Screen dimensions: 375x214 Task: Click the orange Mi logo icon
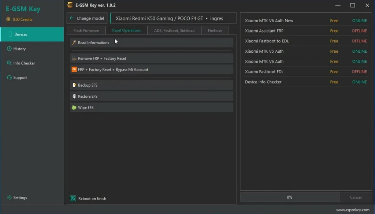[x=74, y=70]
